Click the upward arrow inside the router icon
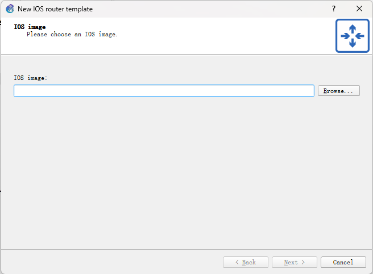 pyautogui.click(x=352, y=28)
